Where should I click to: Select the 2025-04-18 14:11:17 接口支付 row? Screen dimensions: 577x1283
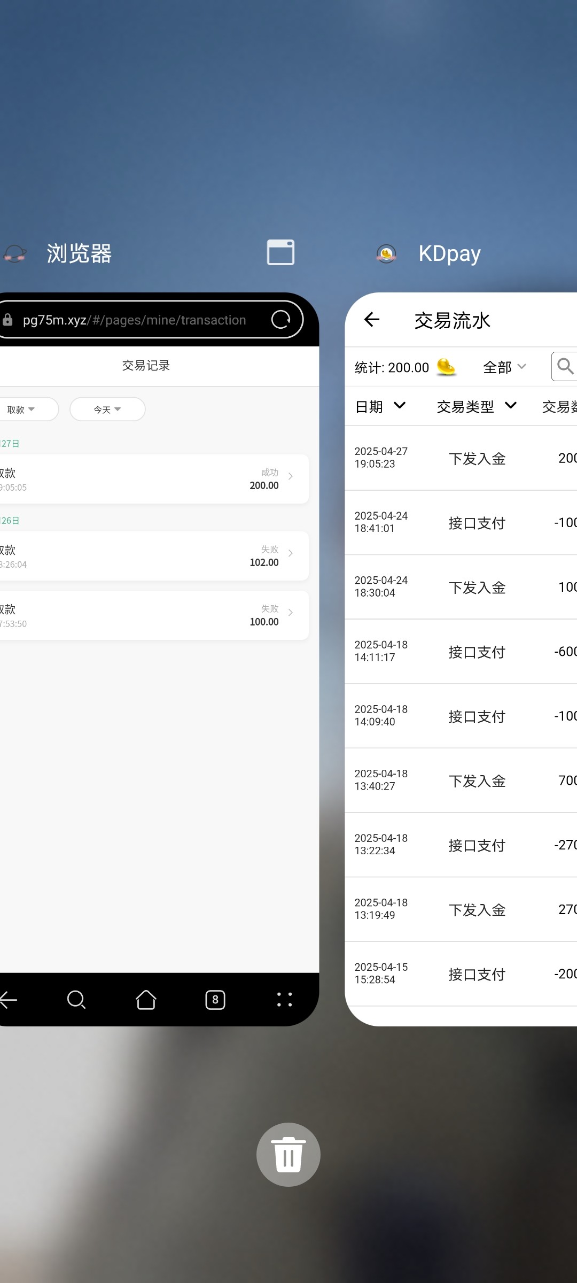[x=461, y=652]
